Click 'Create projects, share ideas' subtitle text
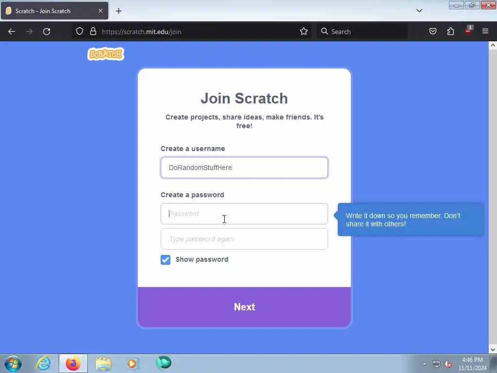The image size is (497, 373). point(245,121)
